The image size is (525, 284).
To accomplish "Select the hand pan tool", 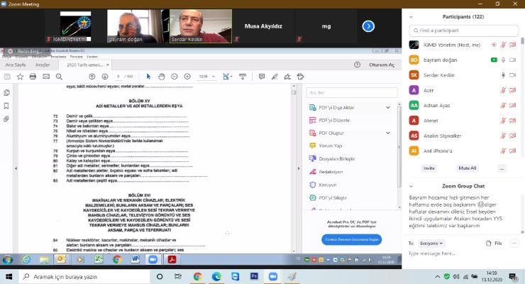I will click(x=162, y=76).
